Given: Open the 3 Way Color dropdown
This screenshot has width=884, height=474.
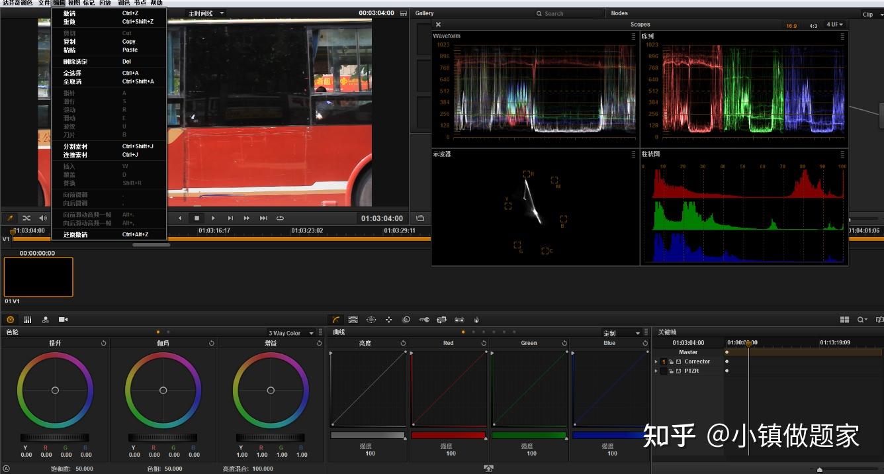Looking at the screenshot, I should click(290, 333).
